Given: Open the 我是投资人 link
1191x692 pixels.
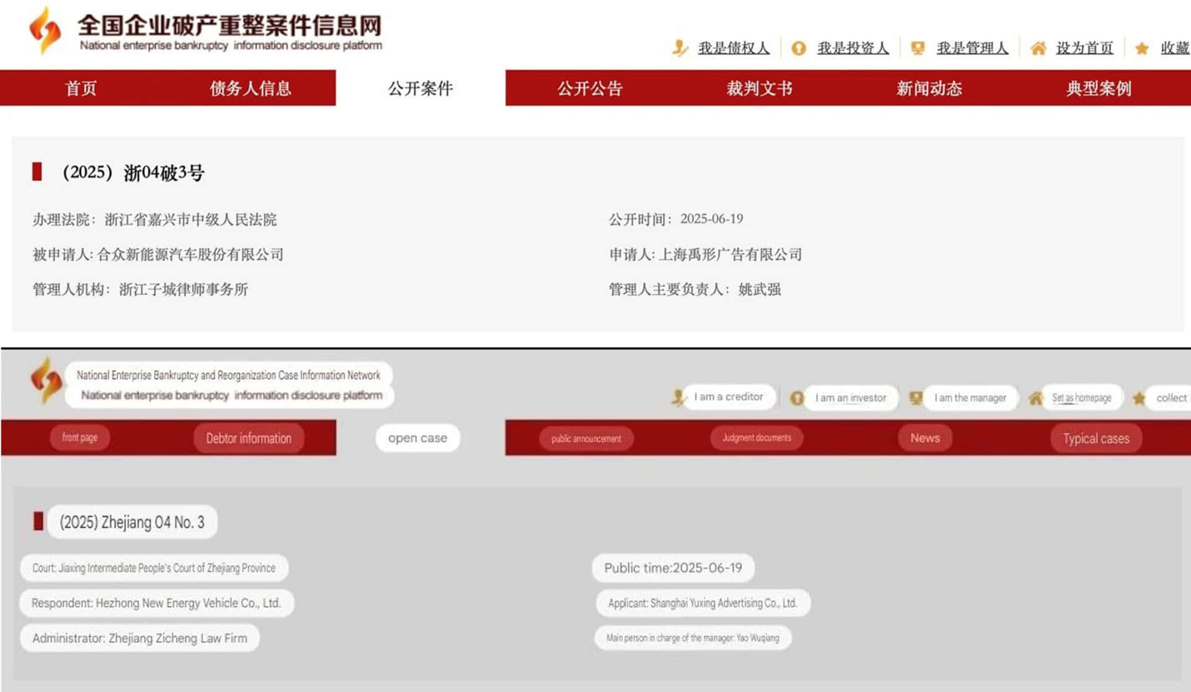Looking at the screenshot, I should [853, 48].
